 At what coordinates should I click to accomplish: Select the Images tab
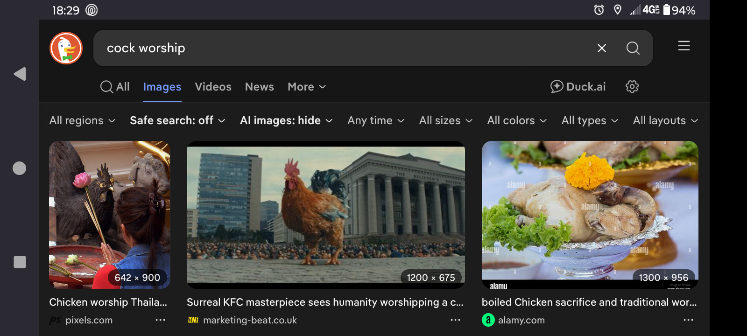point(162,87)
